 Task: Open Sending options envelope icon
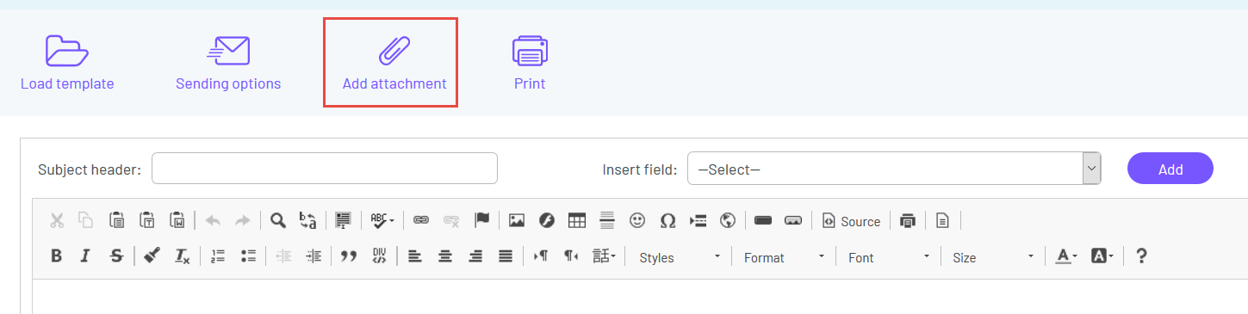pos(228,51)
